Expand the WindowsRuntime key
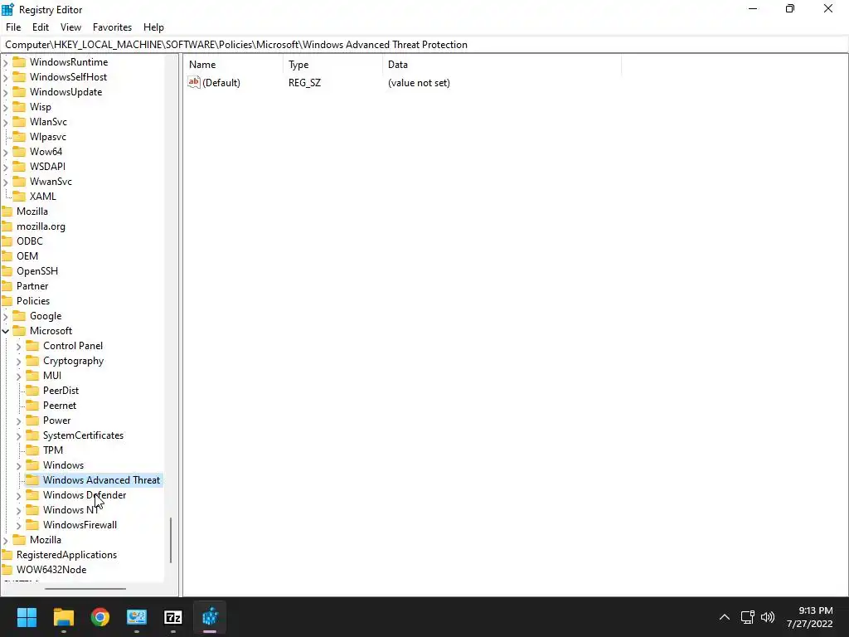849x637 pixels. pyautogui.click(x=6, y=62)
